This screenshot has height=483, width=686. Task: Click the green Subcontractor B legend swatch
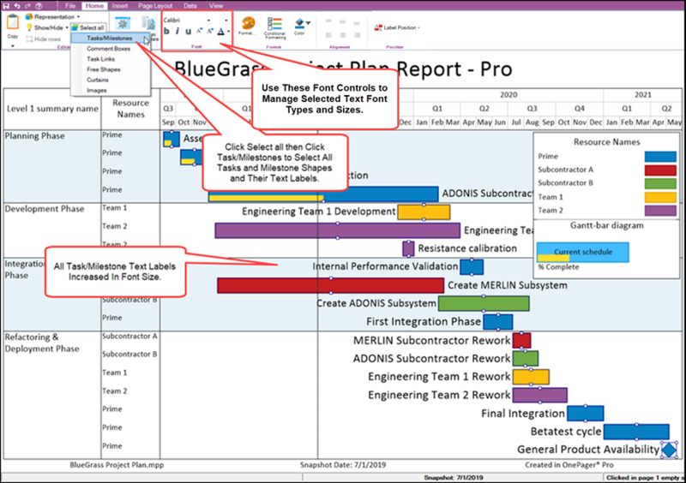[660, 183]
